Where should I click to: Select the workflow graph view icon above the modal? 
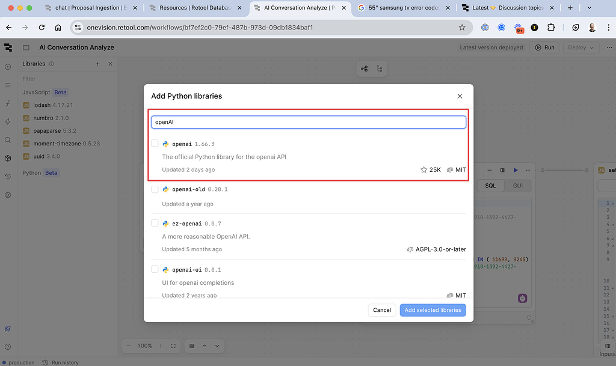coord(364,69)
